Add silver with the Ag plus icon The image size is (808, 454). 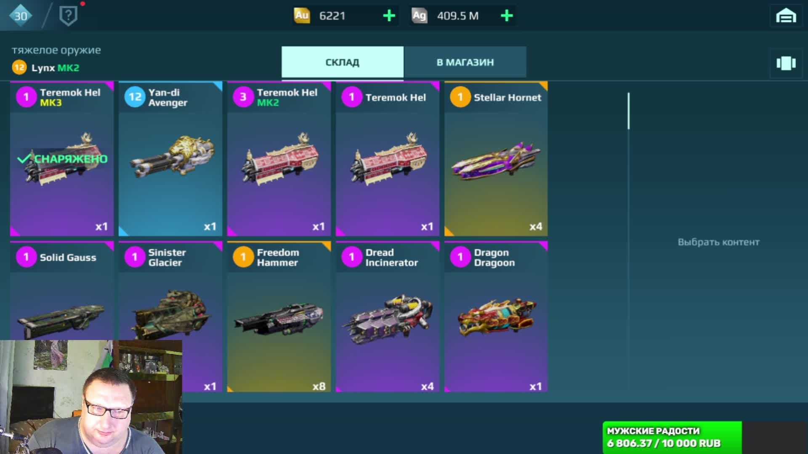[x=507, y=16]
